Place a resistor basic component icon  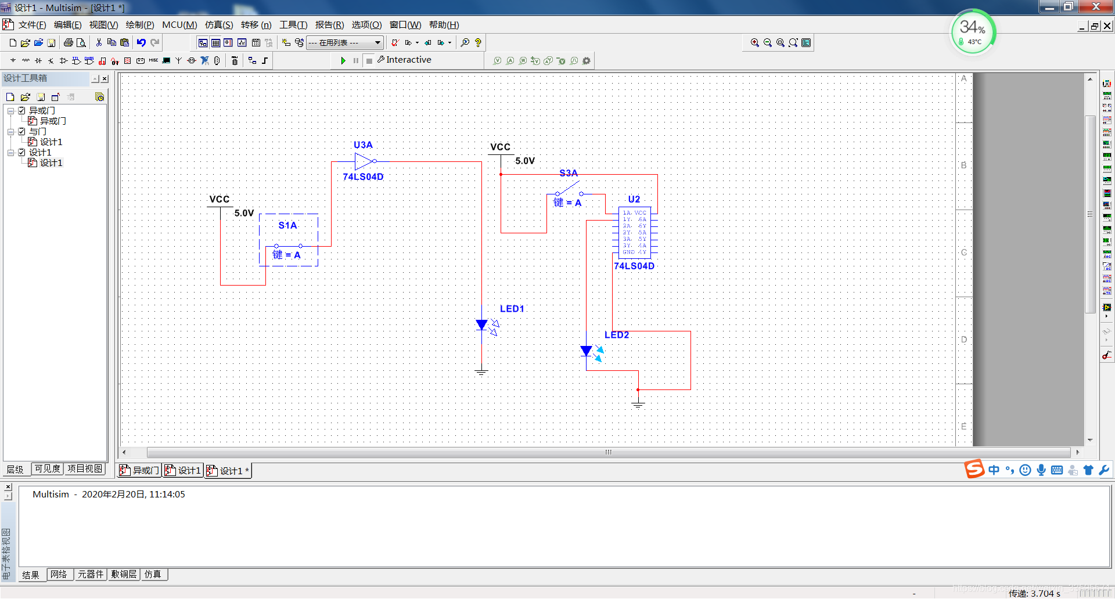click(26, 60)
